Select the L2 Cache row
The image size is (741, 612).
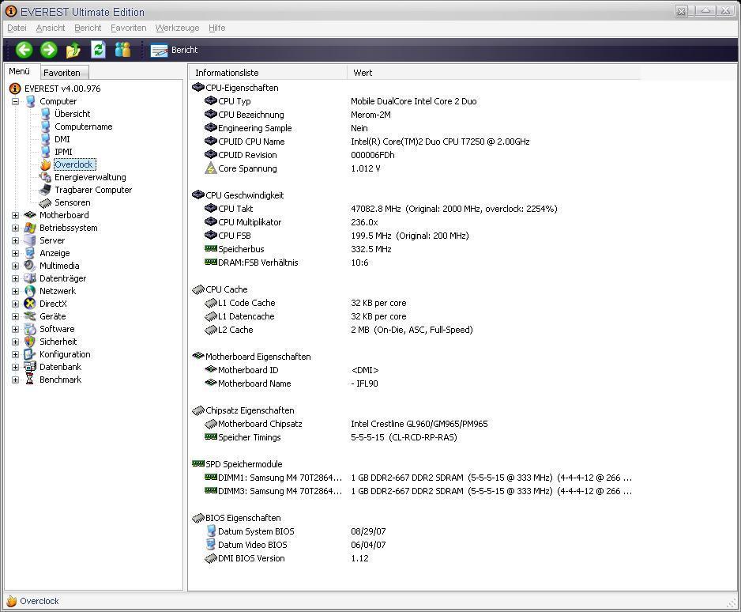pyautogui.click(x=416, y=330)
